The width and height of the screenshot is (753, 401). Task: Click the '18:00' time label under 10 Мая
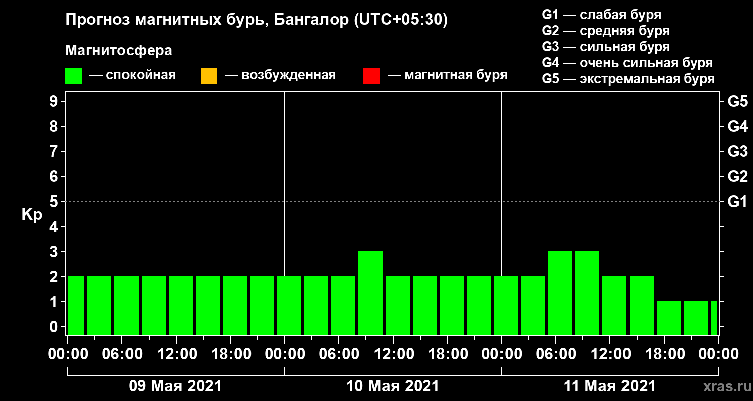448,354
